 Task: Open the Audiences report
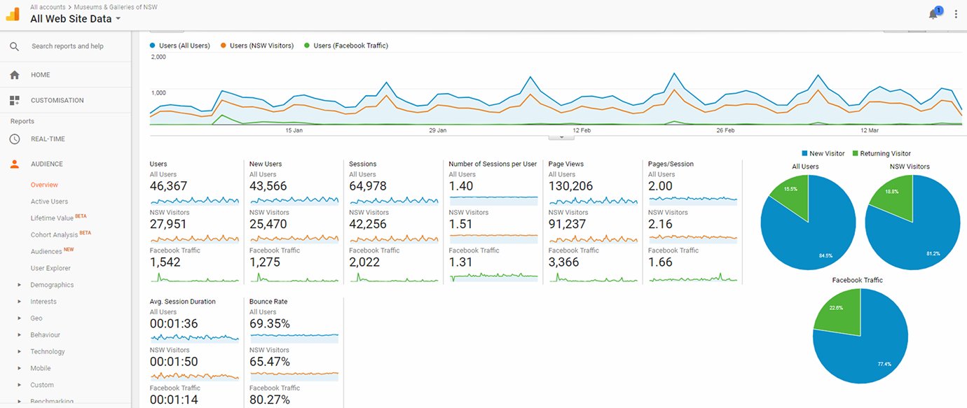point(46,252)
